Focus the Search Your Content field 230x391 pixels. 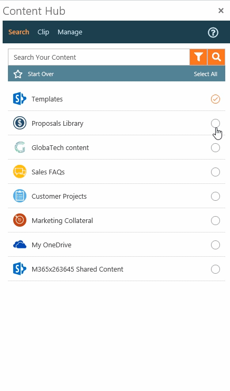[99, 58]
